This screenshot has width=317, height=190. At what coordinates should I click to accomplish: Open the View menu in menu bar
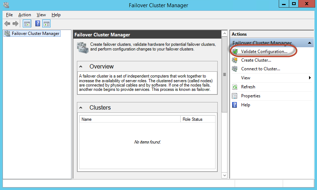(41, 15)
